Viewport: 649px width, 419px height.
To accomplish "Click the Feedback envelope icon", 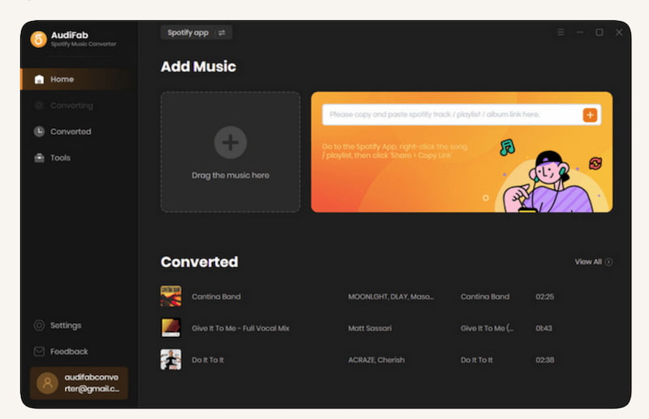I will [x=39, y=352].
